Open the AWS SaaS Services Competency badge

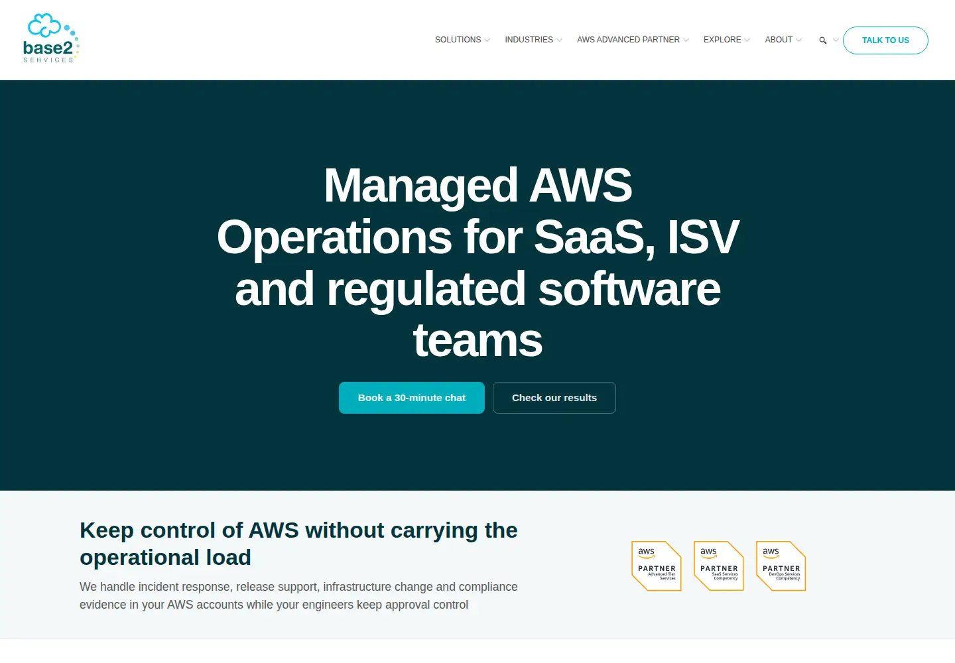point(719,566)
